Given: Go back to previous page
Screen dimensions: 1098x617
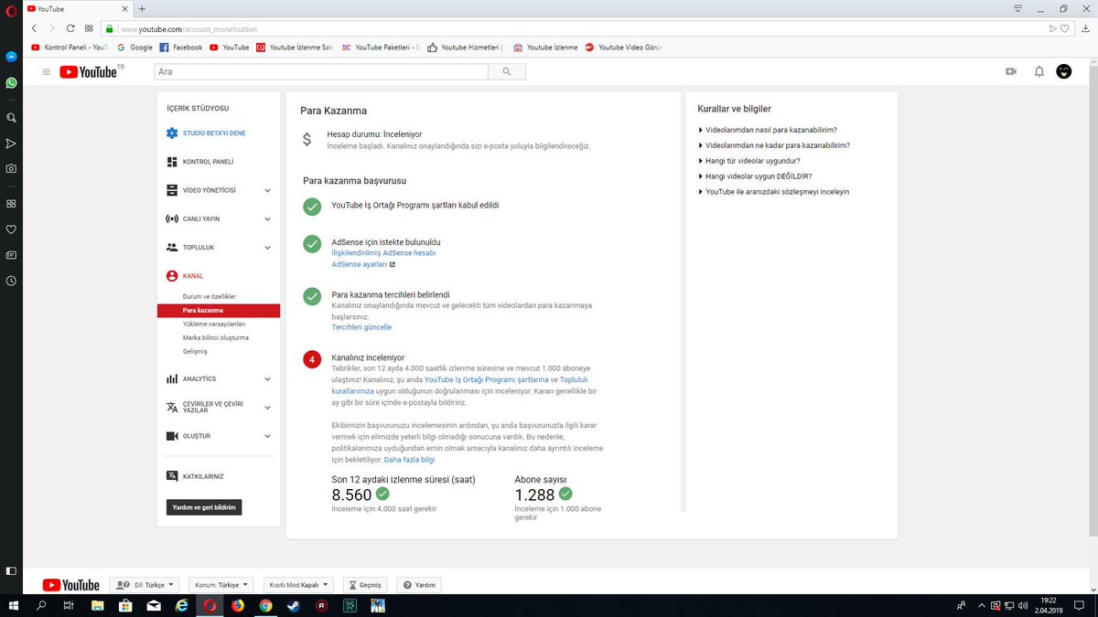Looking at the screenshot, I should [x=34, y=28].
